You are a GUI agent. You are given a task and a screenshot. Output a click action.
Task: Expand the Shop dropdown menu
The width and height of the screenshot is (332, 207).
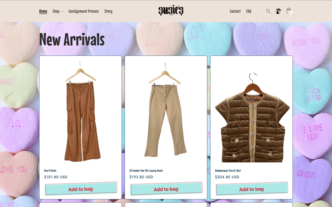click(58, 11)
